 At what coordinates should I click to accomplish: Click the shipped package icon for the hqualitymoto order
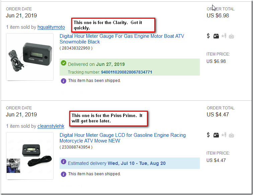coord(216,36)
